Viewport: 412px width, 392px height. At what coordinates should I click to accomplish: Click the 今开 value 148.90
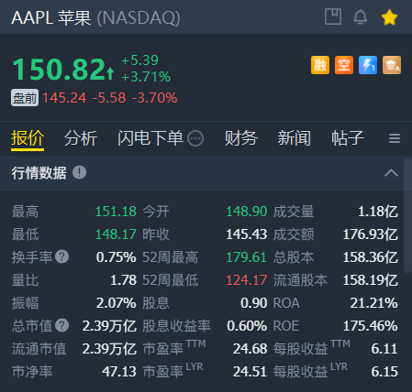(247, 212)
